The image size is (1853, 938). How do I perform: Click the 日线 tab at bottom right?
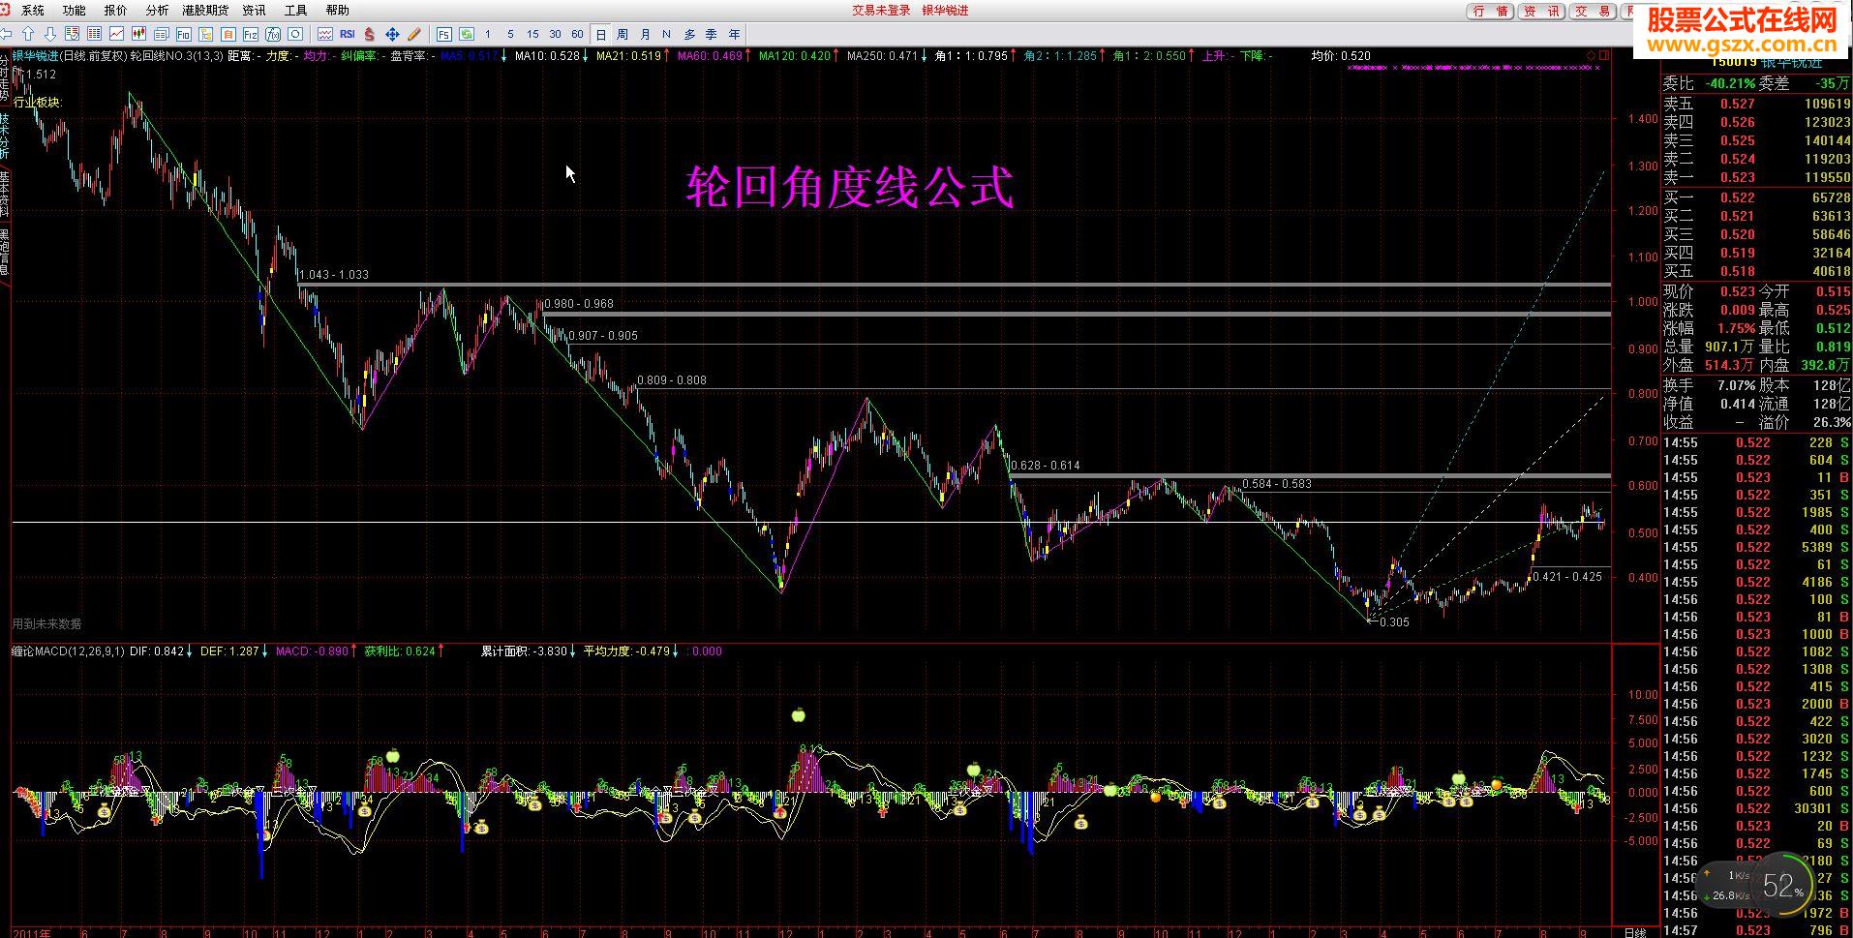1635,932
